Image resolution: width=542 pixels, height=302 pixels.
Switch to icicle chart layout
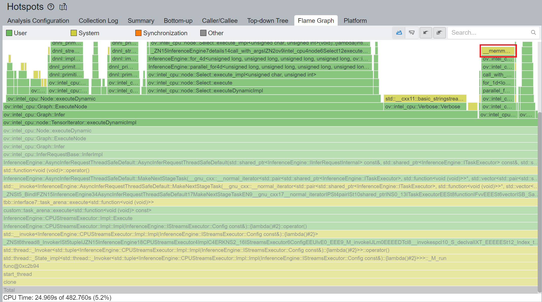point(412,33)
